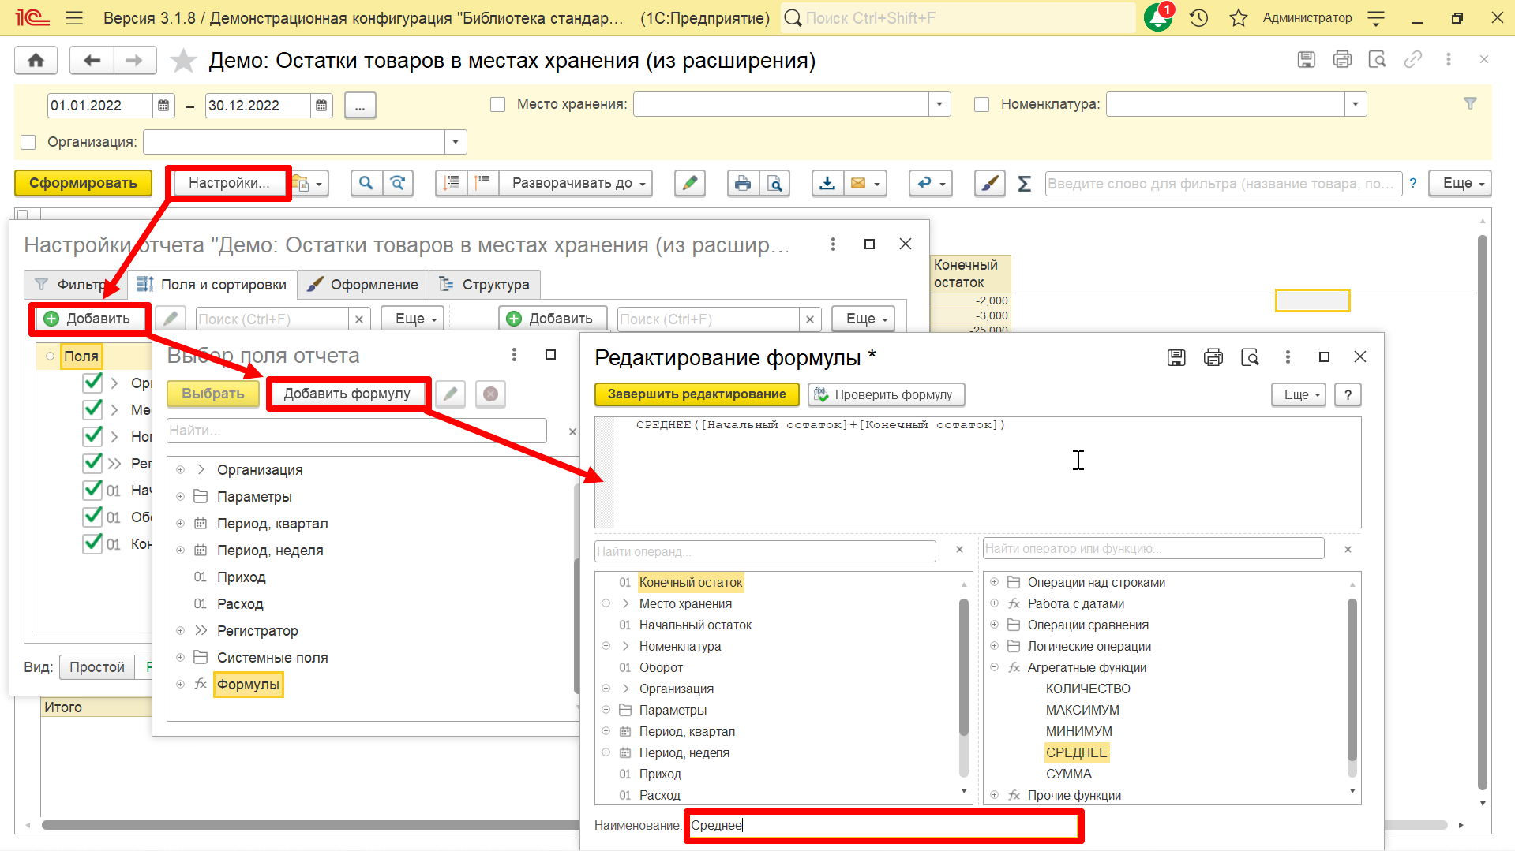Click the operands list scrollbar
The height and width of the screenshot is (851, 1515).
963,666
